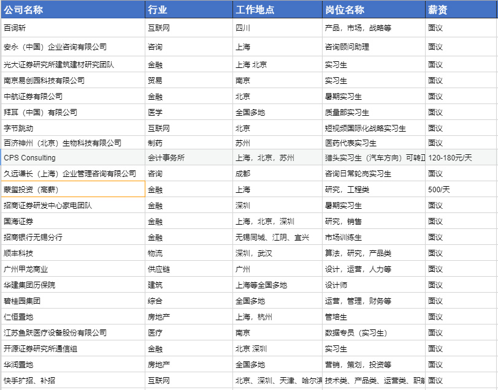Click the location cell 上海，北京，苏州
This screenshot has height=390, width=498.
[278, 157]
